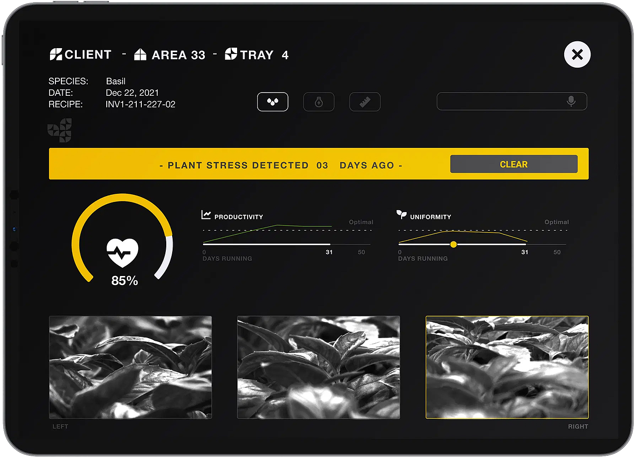Click the Productivity days running track
The image size is (636, 458).
coord(287,245)
